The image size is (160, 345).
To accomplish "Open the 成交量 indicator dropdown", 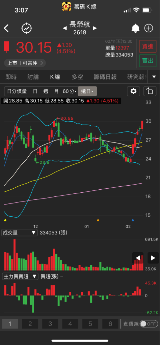I will click(19, 233).
